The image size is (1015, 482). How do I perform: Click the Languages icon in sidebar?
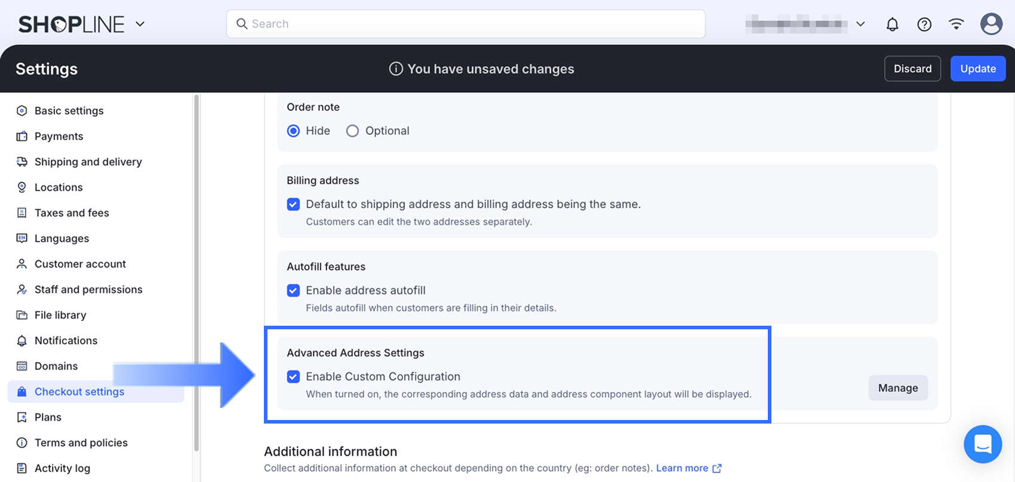tap(22, 238)
